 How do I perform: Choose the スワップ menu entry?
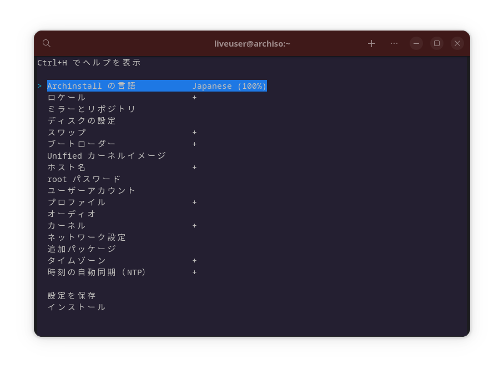pos(67,133)
